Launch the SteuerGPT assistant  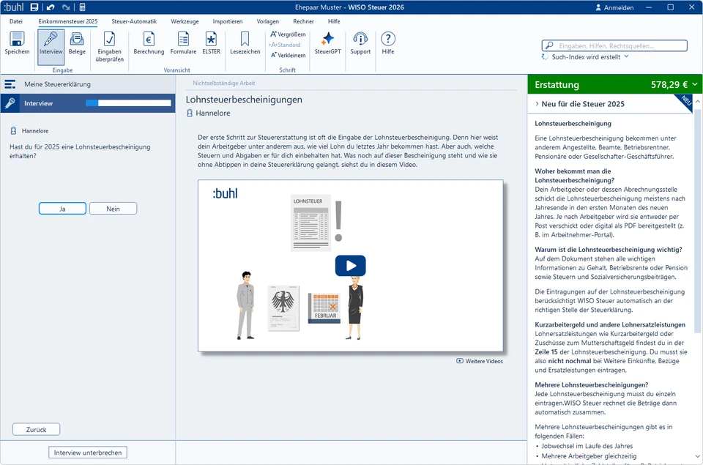327,43
